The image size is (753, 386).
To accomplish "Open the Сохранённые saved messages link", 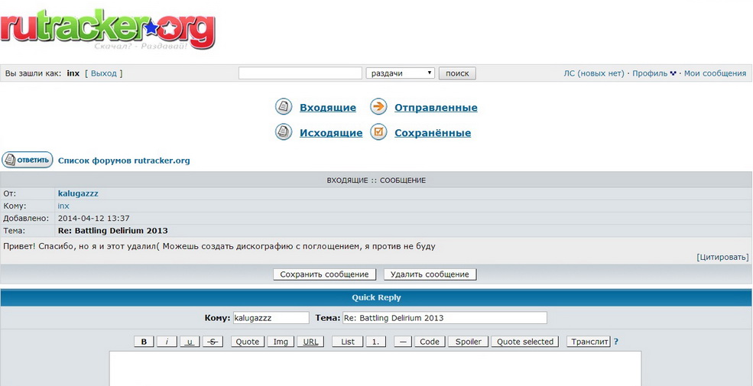I will coord(433,133).
